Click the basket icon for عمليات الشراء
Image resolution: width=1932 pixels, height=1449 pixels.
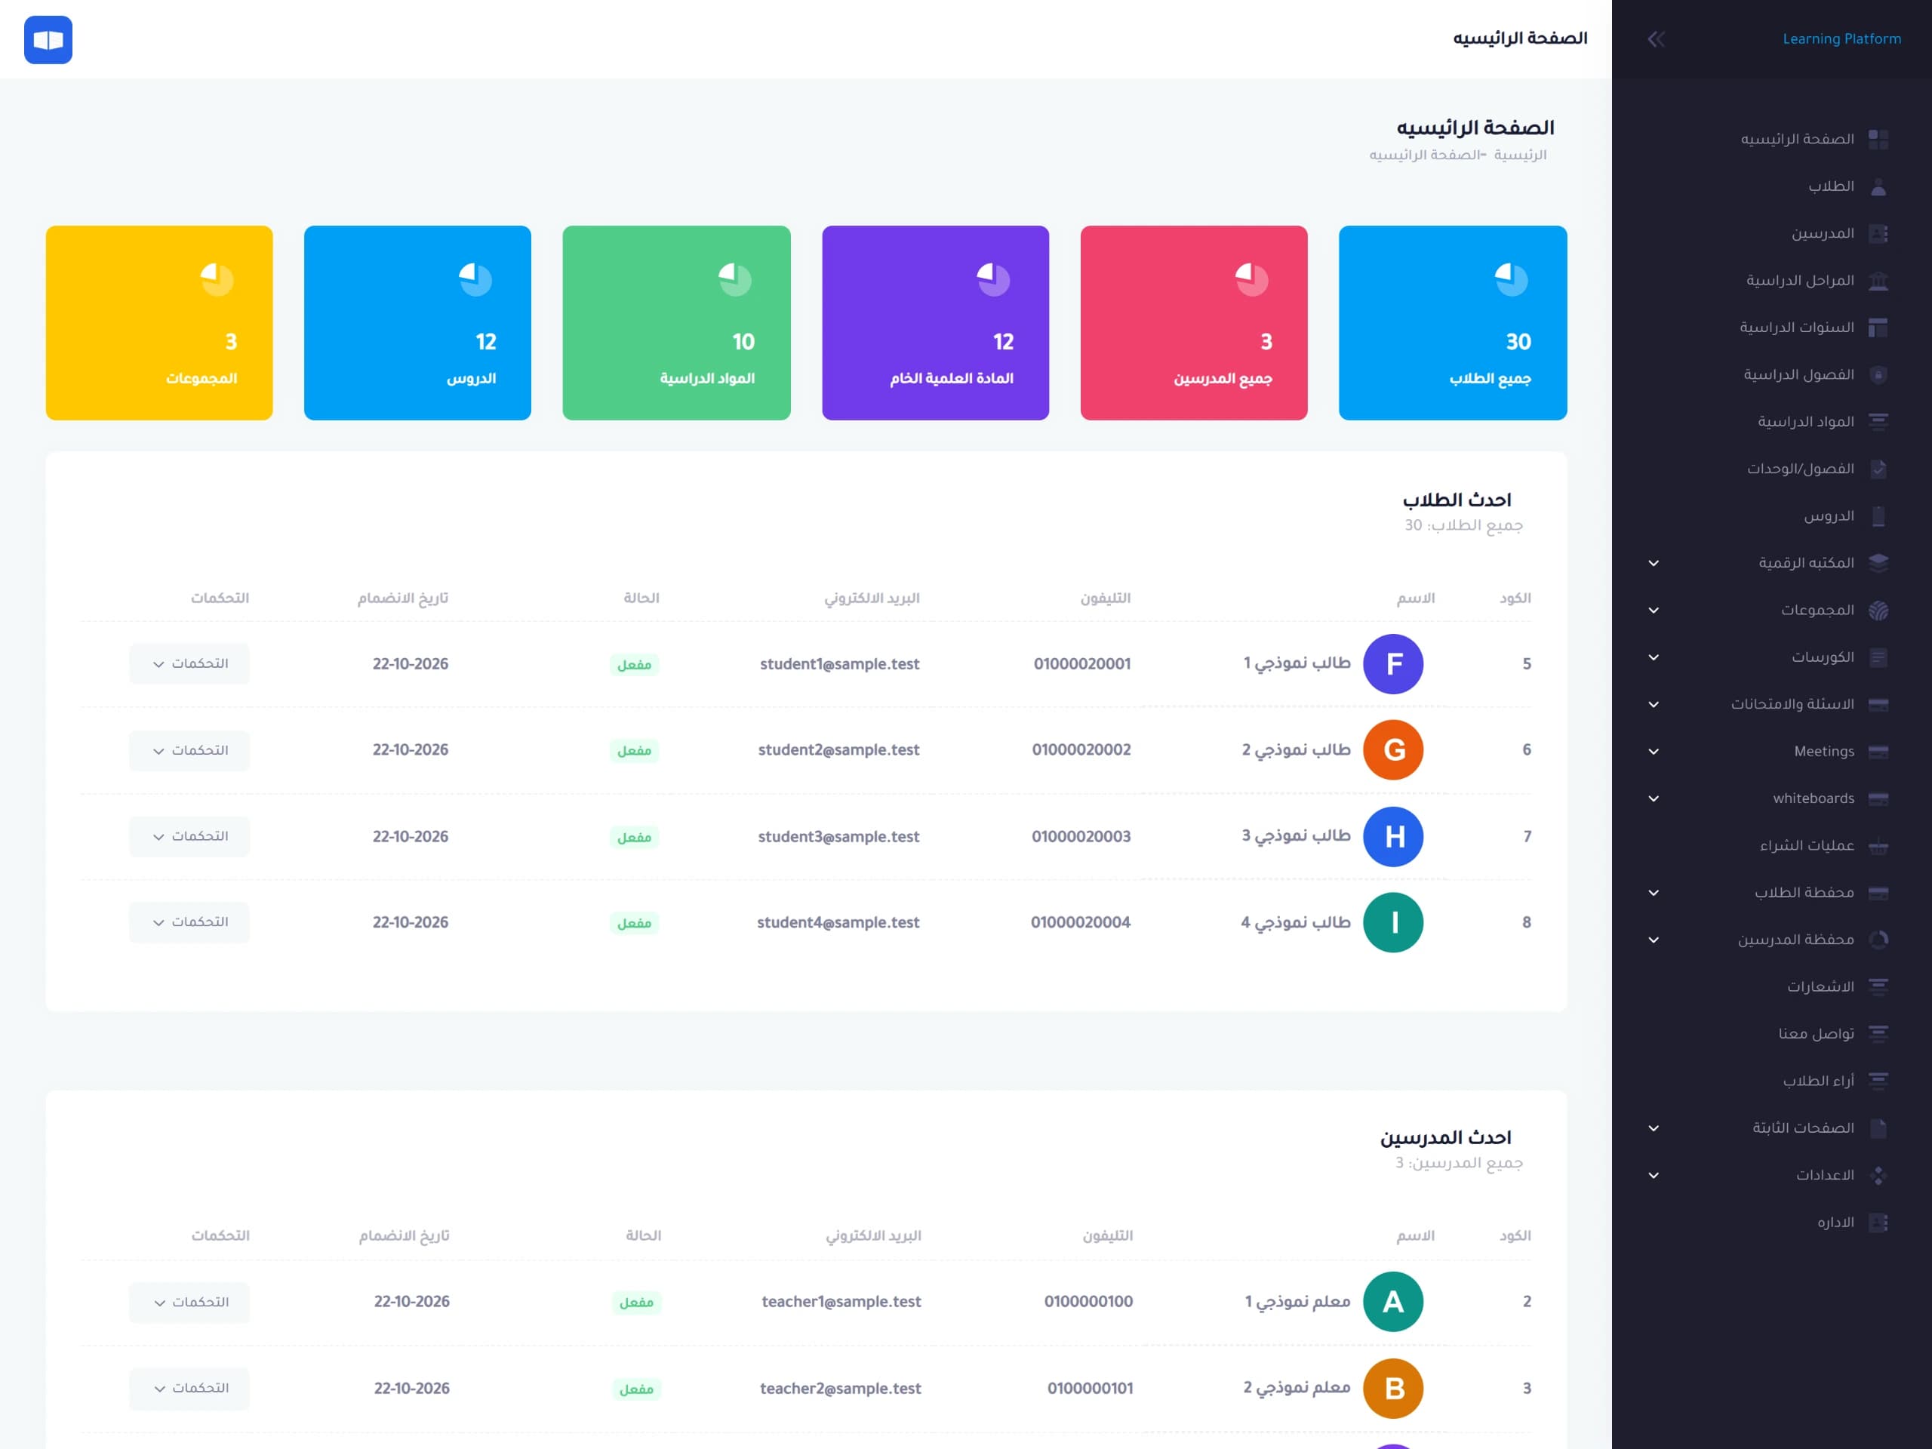coord(1878,845)
